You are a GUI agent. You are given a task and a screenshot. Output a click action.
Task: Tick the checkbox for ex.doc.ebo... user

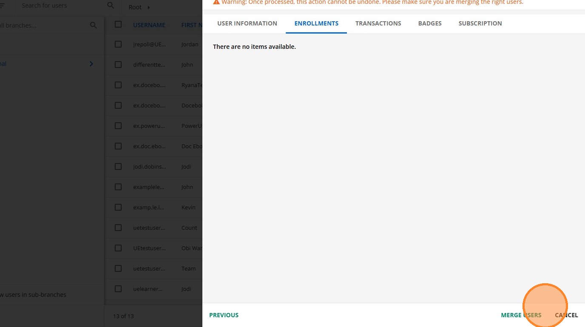[118, 146]
